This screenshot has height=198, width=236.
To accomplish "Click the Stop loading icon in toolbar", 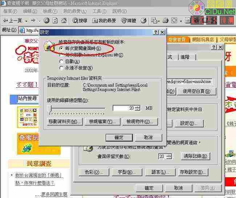I will click(47, 21).
